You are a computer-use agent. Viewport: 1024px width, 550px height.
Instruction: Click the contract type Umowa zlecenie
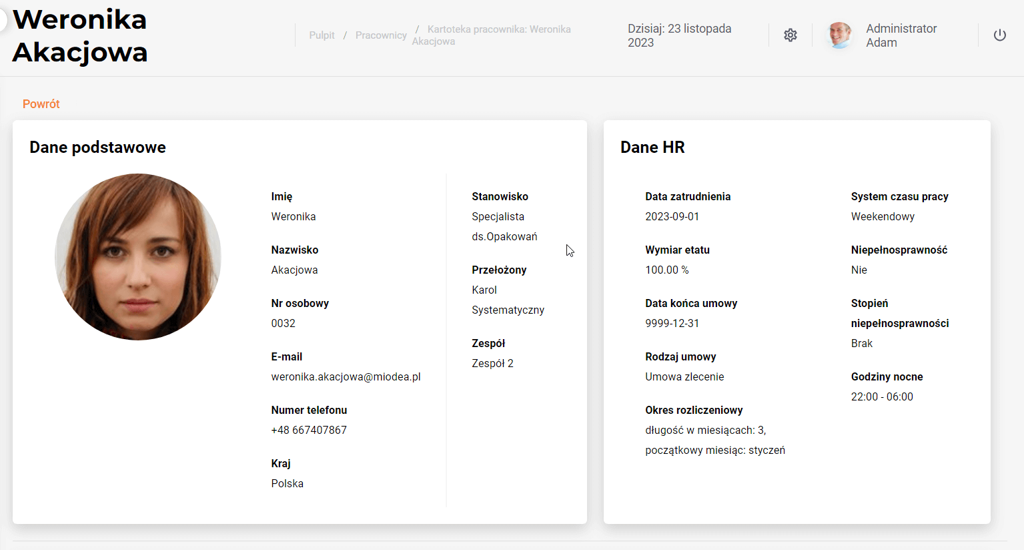tap(684, 376)
